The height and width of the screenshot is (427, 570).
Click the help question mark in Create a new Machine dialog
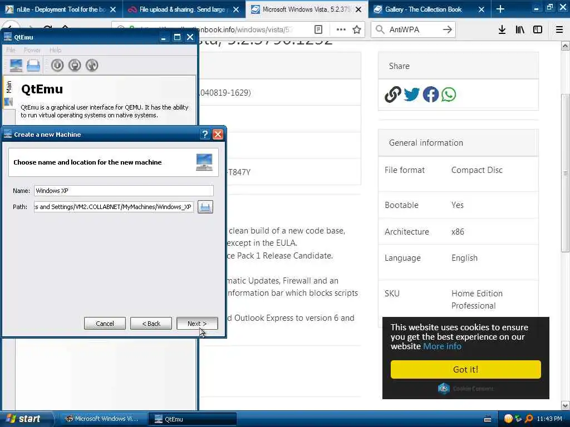205,135
